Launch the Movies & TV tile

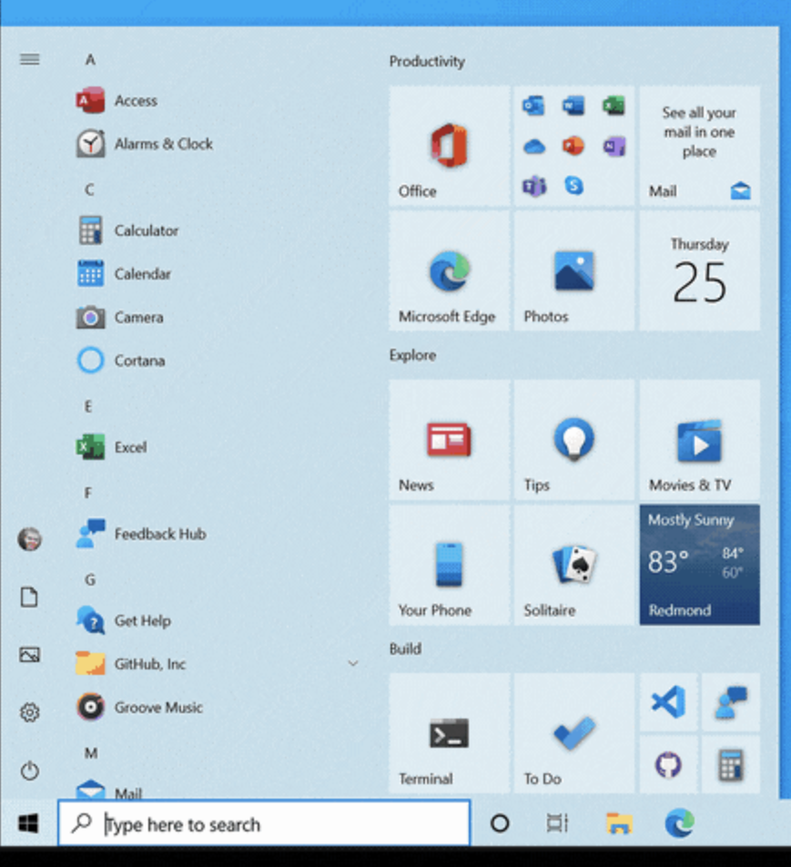point(700,440)
